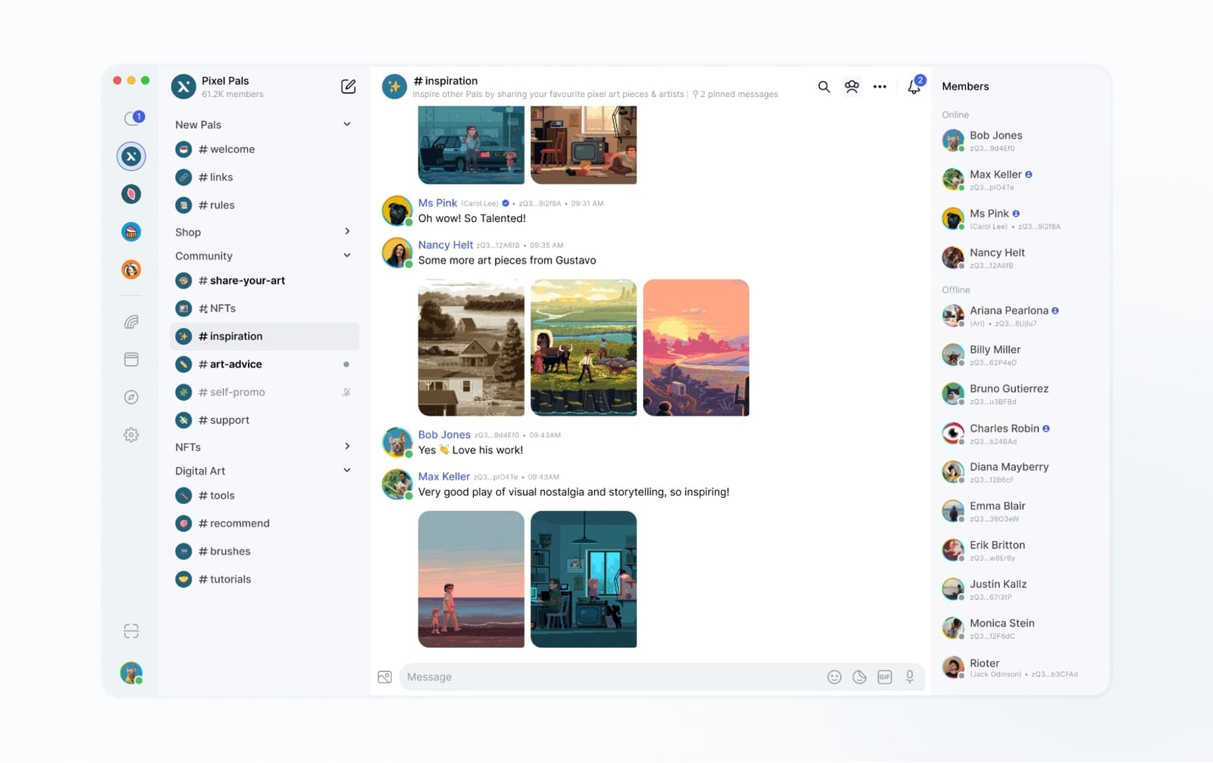This screenshot has height=763, width=1213.
Task: Unmute the self-promo channel
Action: [346, 392]
